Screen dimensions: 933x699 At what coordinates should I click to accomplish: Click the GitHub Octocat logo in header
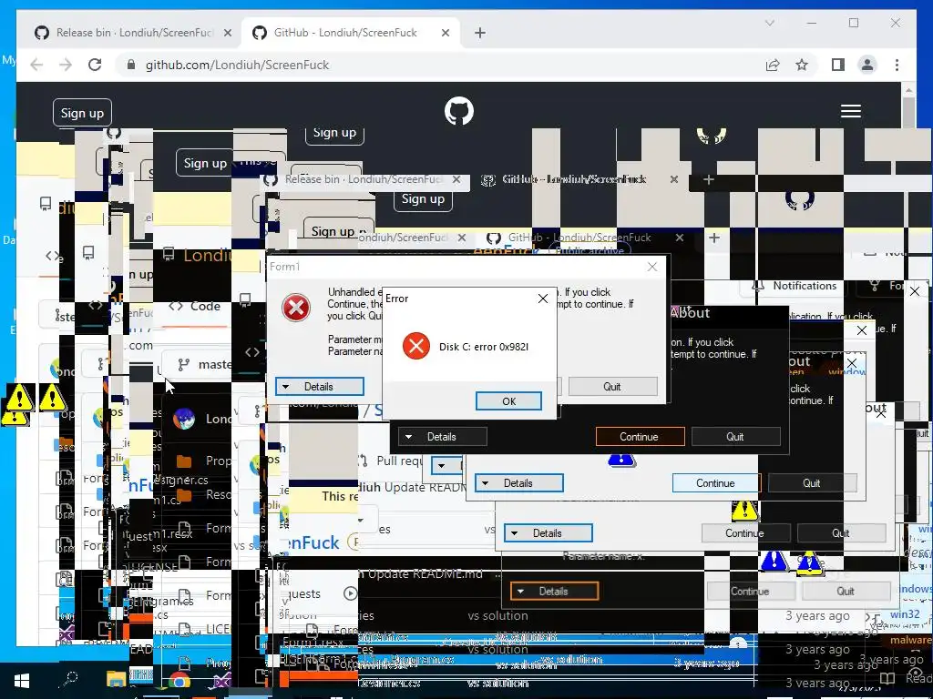459,110
